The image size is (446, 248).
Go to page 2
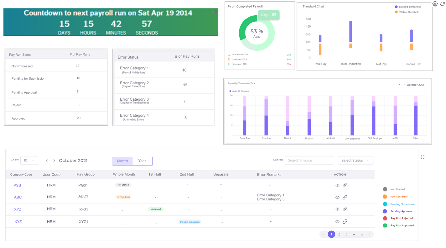[339, 234]
